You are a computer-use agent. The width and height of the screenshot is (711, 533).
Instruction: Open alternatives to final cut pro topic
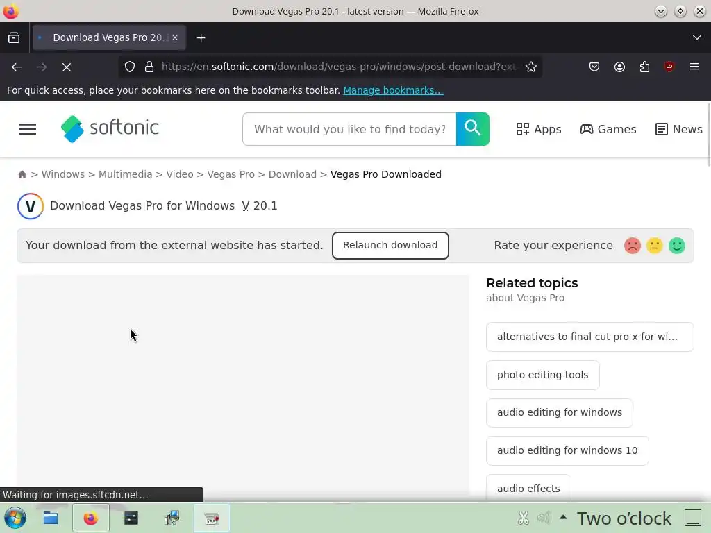coord(590,337)
